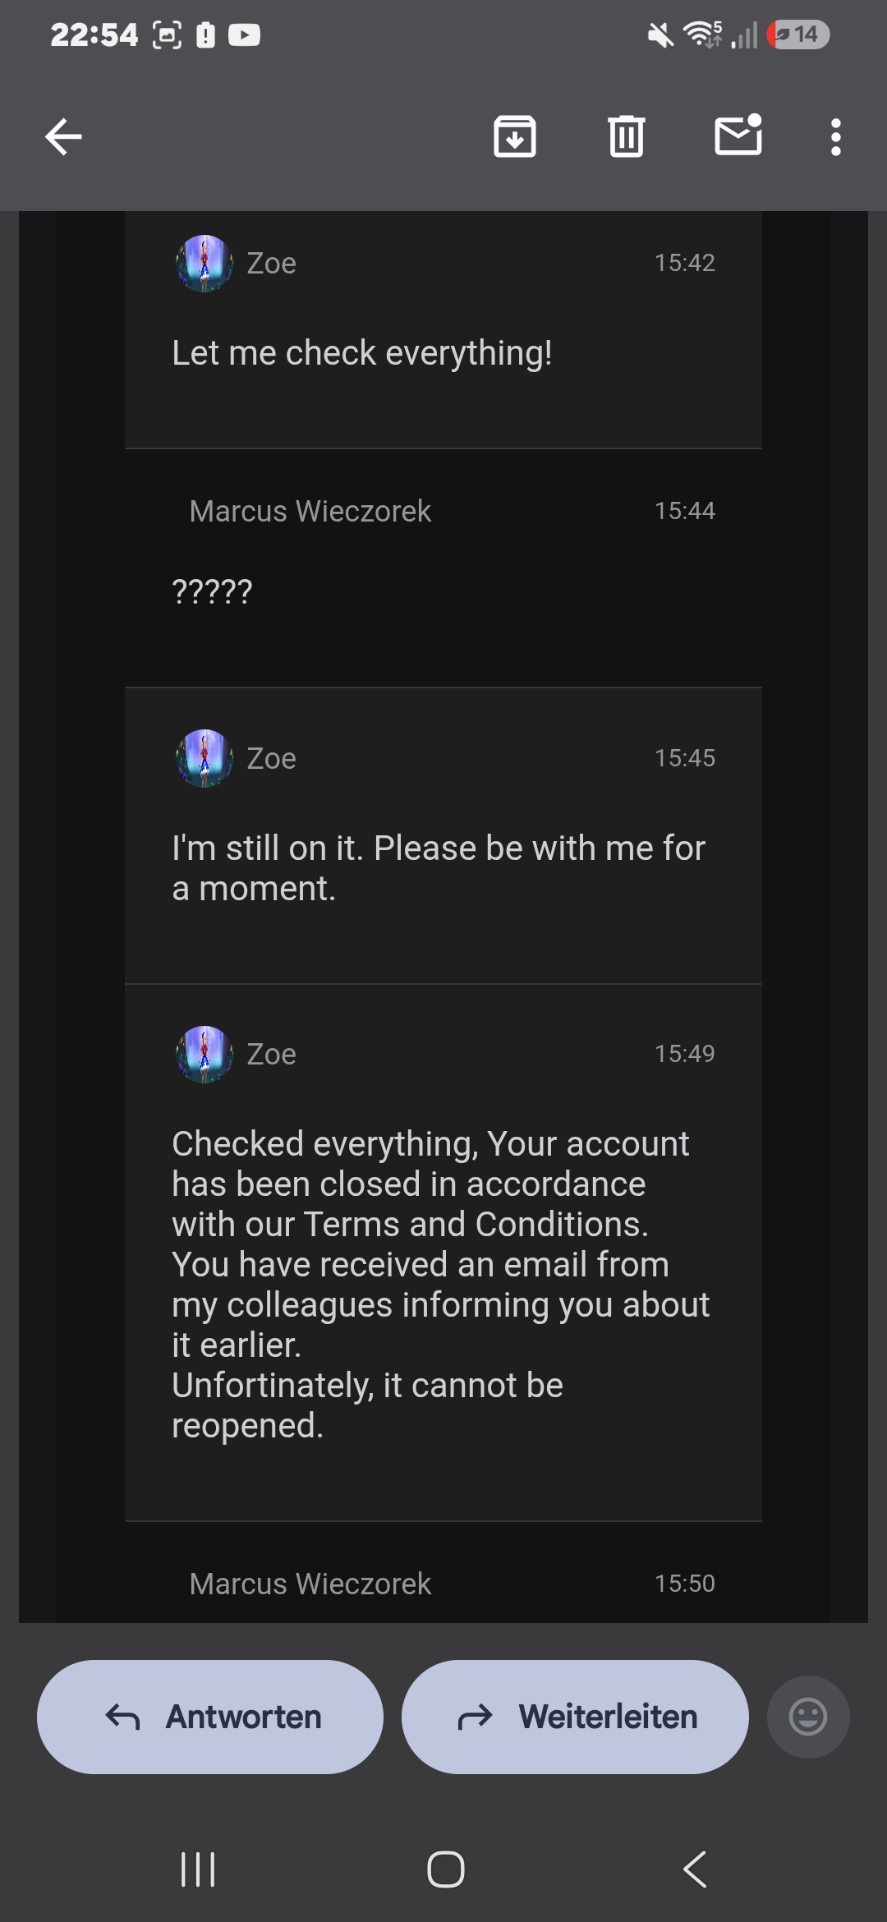
Task: Select Marcus Wieczorek's "?????" message
Action: click(212, 591)
